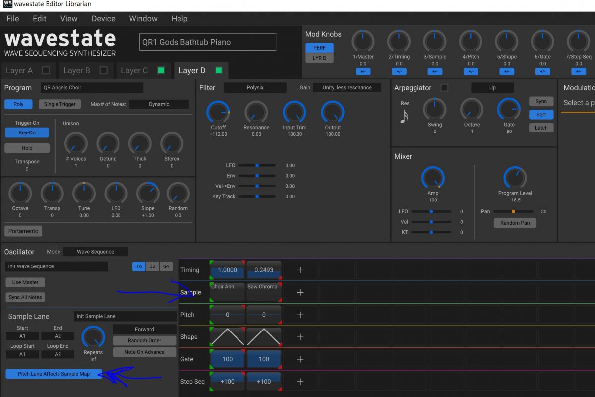The width and height of the screenshot is (595, 397).
Task: Enable the Layer A checkbox
Action: 46,70
